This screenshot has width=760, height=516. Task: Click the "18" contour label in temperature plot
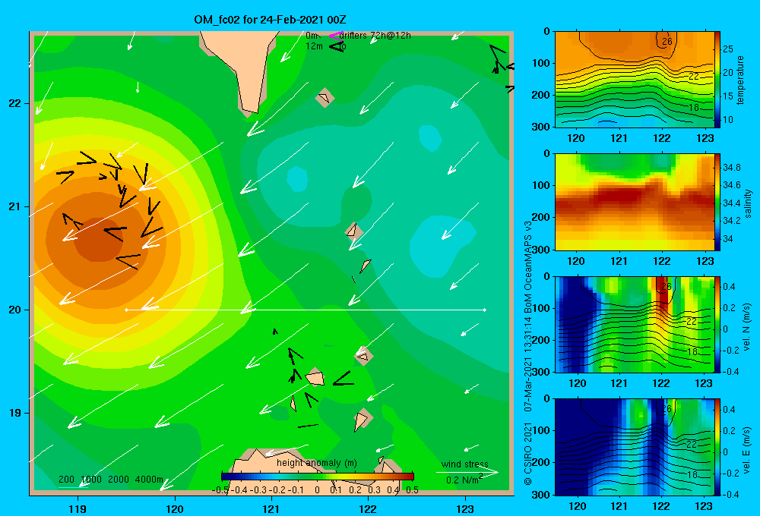694,108
